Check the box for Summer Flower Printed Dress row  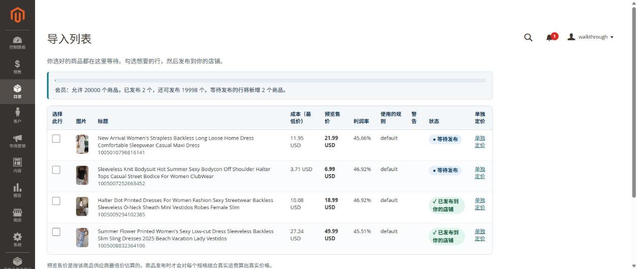coord(56,232)
